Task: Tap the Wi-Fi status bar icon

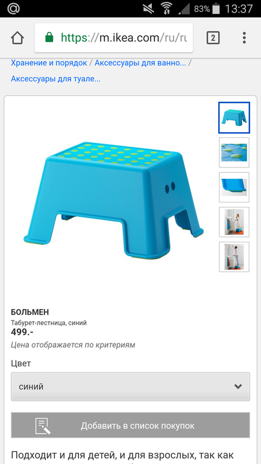Action: (166, 9)
